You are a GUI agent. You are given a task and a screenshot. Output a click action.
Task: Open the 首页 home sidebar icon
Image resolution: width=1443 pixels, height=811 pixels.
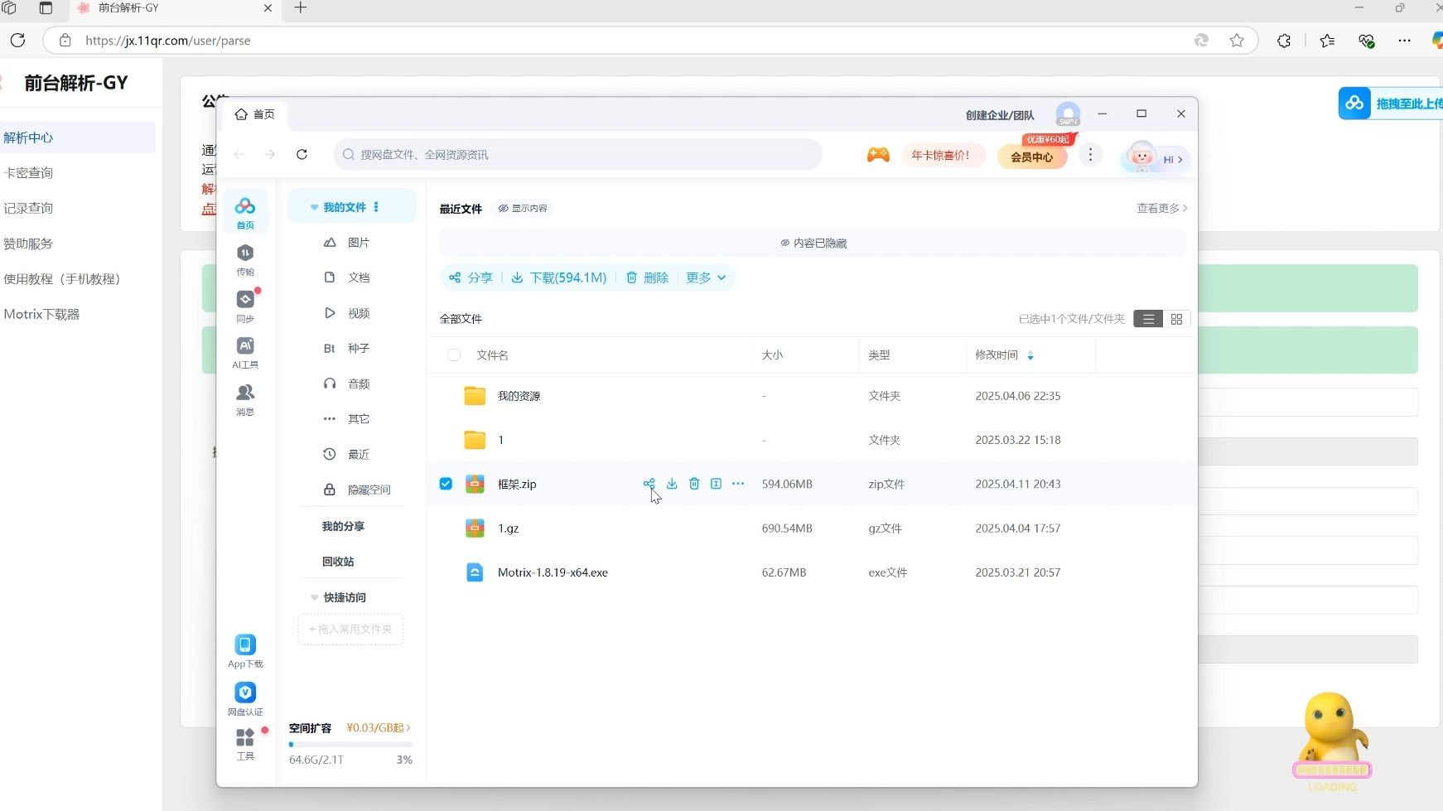[245, 212]
